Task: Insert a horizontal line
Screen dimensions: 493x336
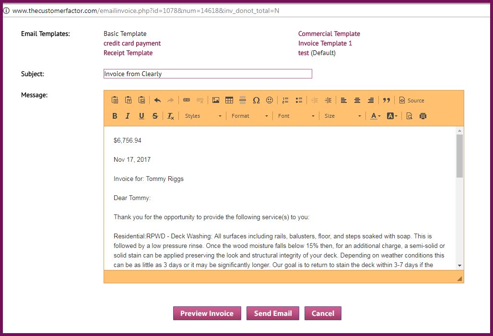Action: tap(243, 100)
